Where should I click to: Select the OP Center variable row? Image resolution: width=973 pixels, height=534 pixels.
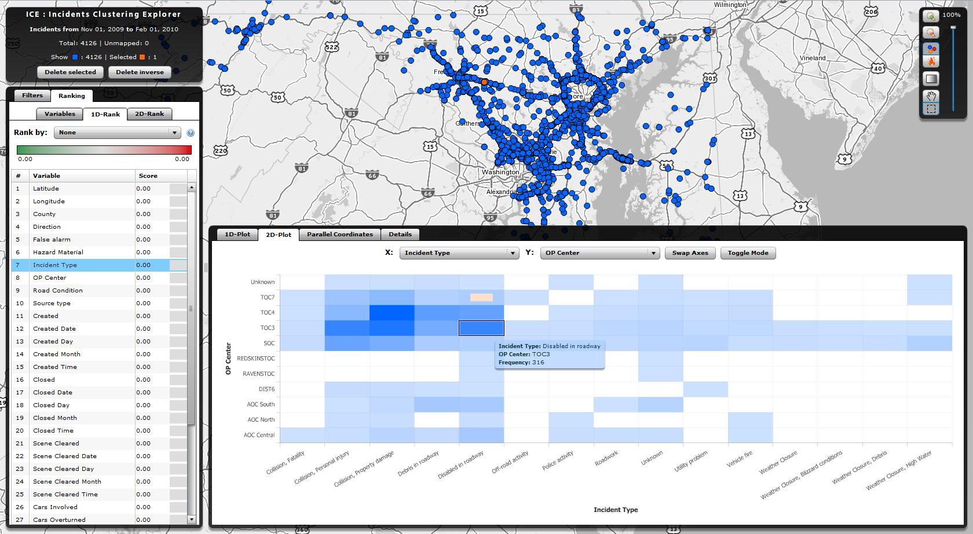click(99, 278)
